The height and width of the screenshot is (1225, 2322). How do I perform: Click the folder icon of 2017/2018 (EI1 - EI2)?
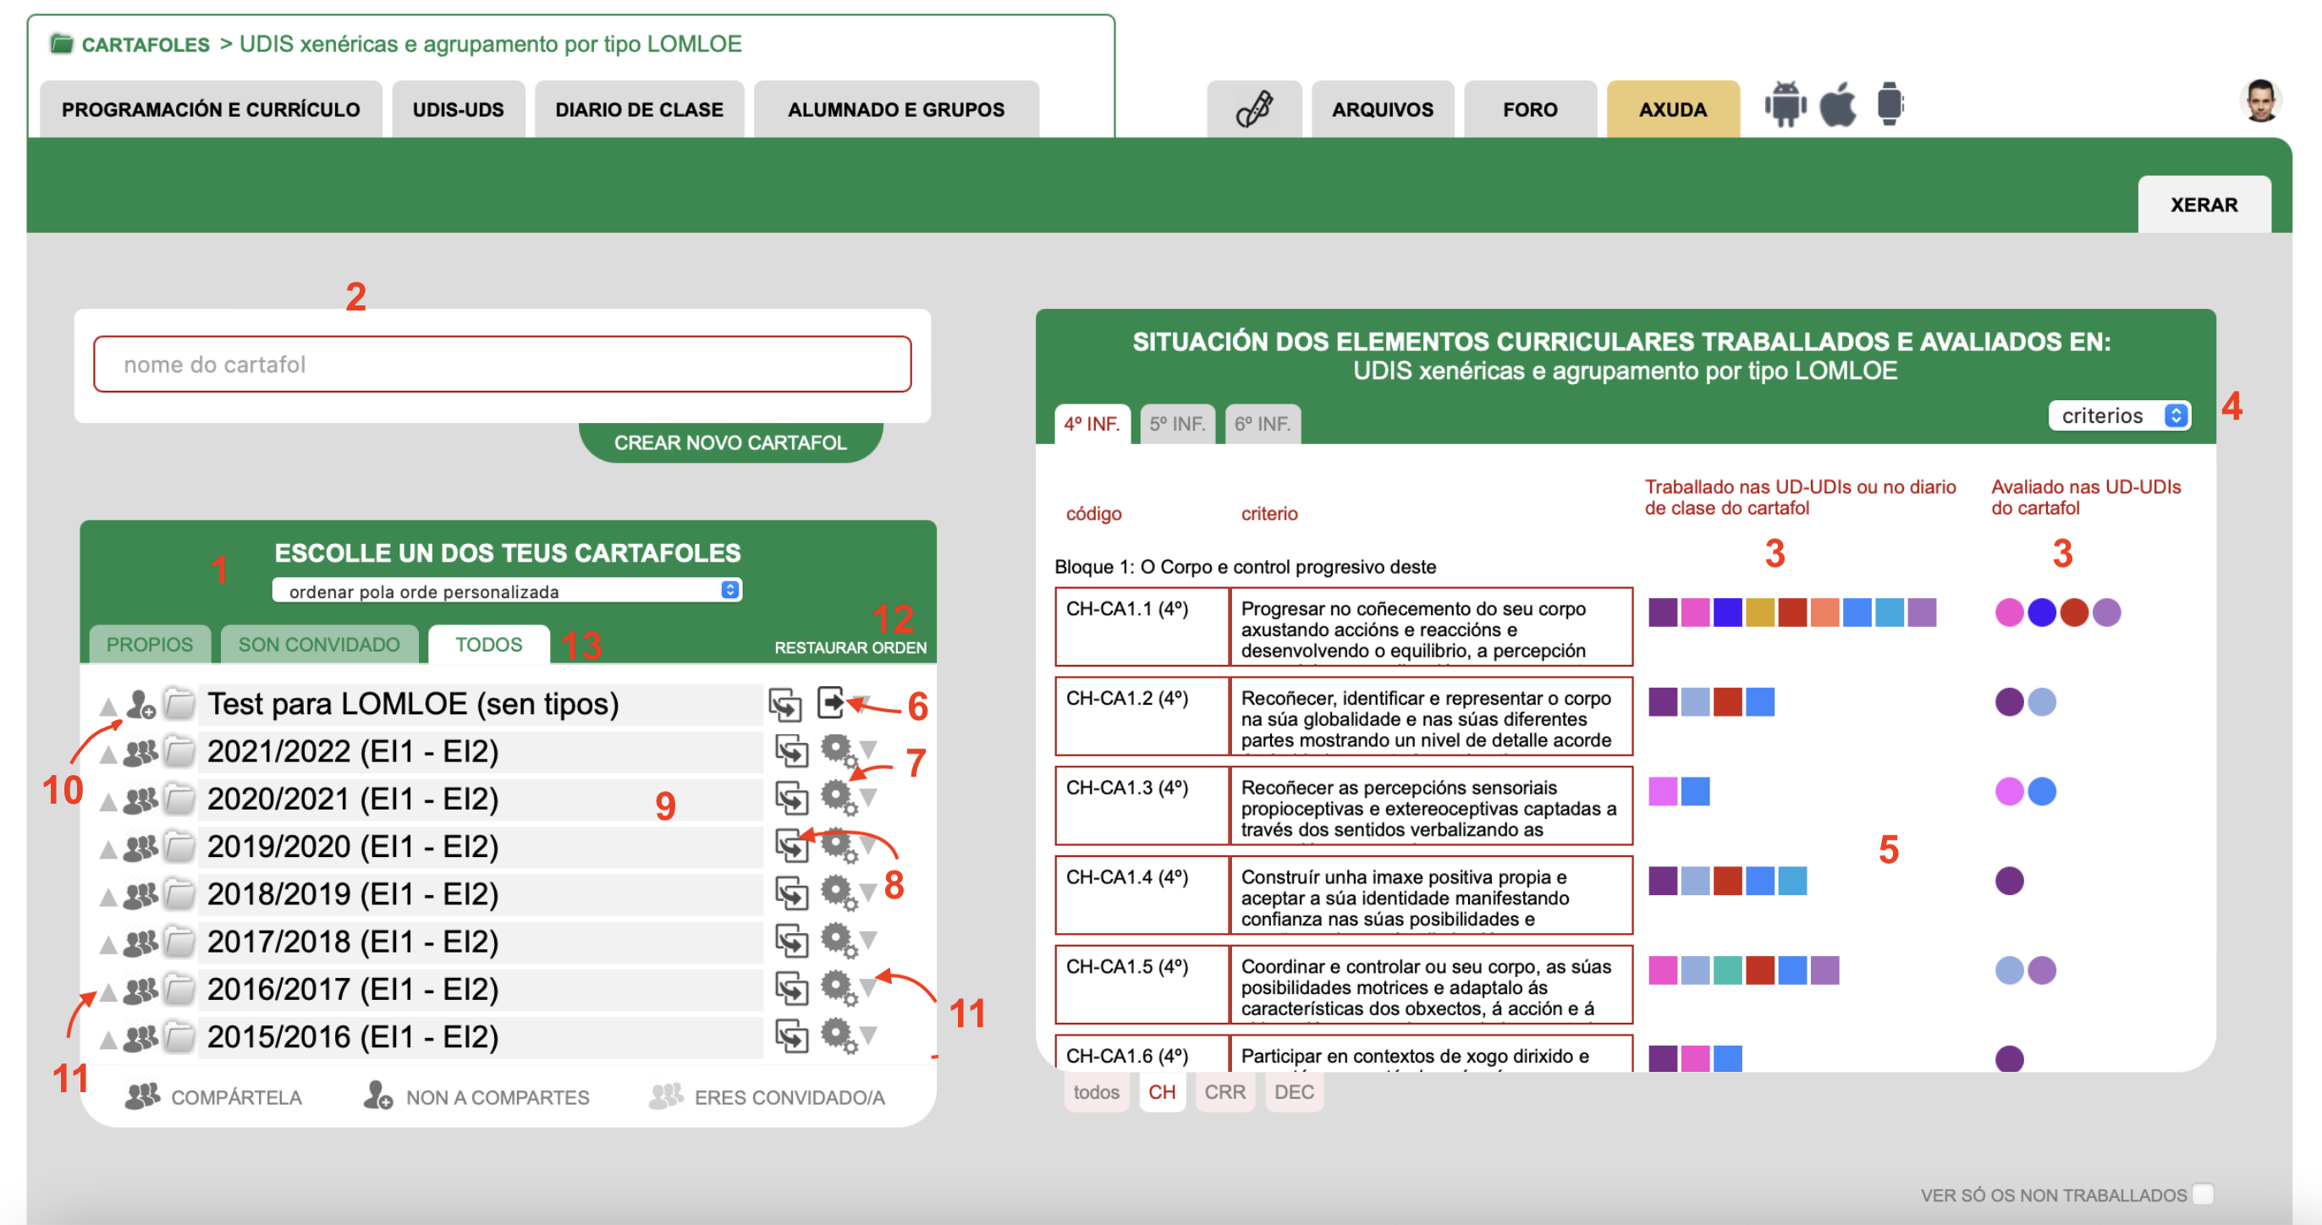(x=180, y=941)
